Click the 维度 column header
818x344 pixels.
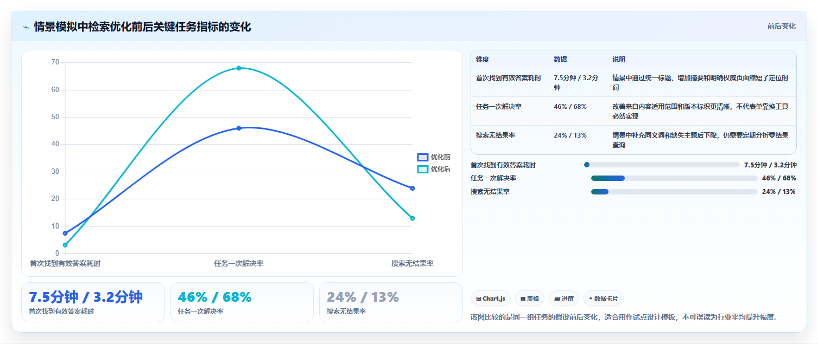(483, 60)
